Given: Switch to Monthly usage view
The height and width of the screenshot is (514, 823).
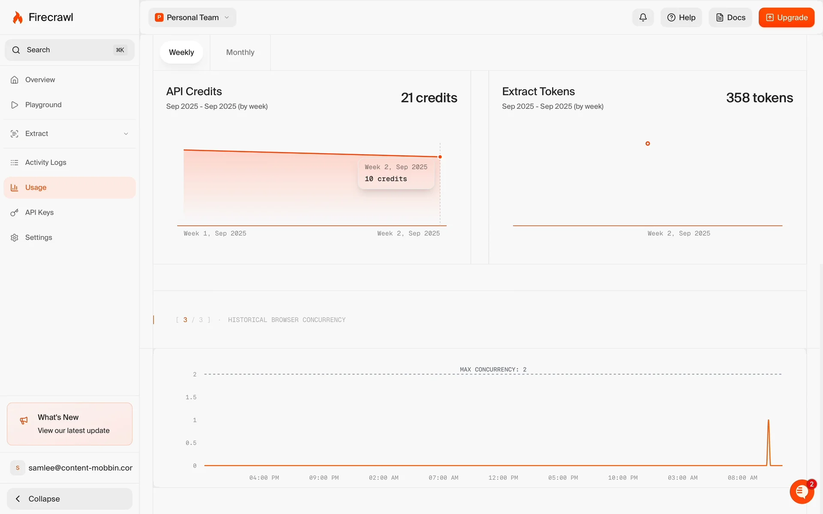Looking at the screenshot, I should [240, 52].
